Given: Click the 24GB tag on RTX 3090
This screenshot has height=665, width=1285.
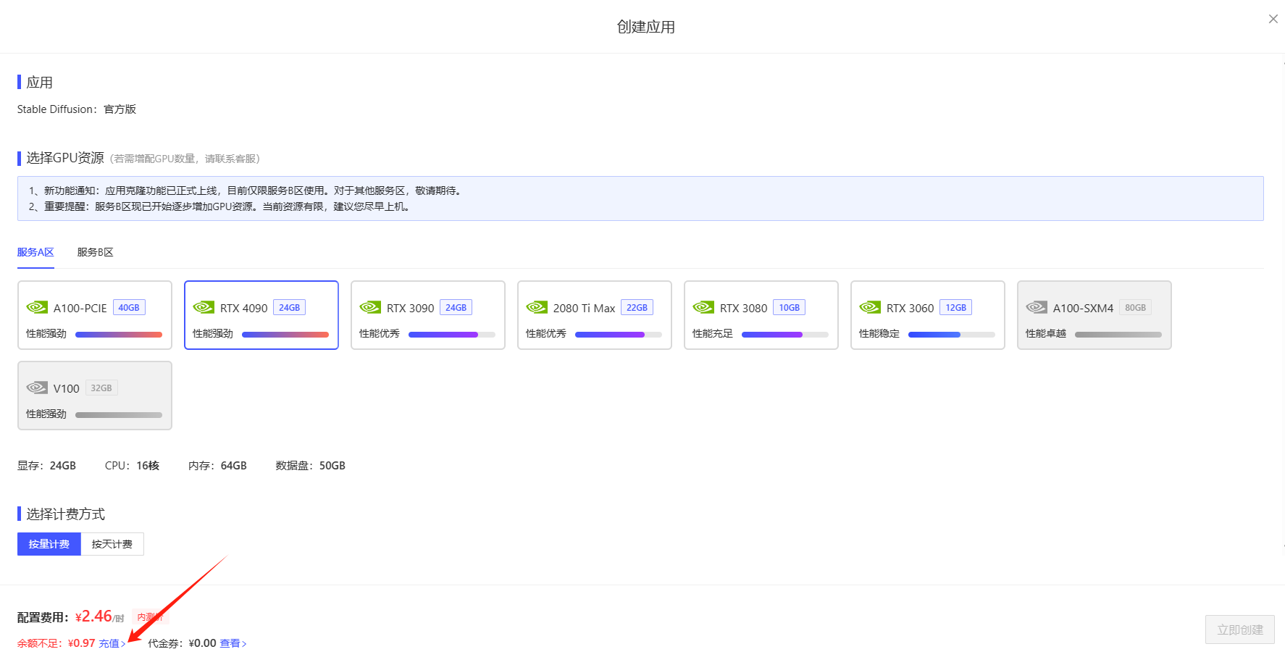Looking at the screenshot, I should click(x=456, y=307).
